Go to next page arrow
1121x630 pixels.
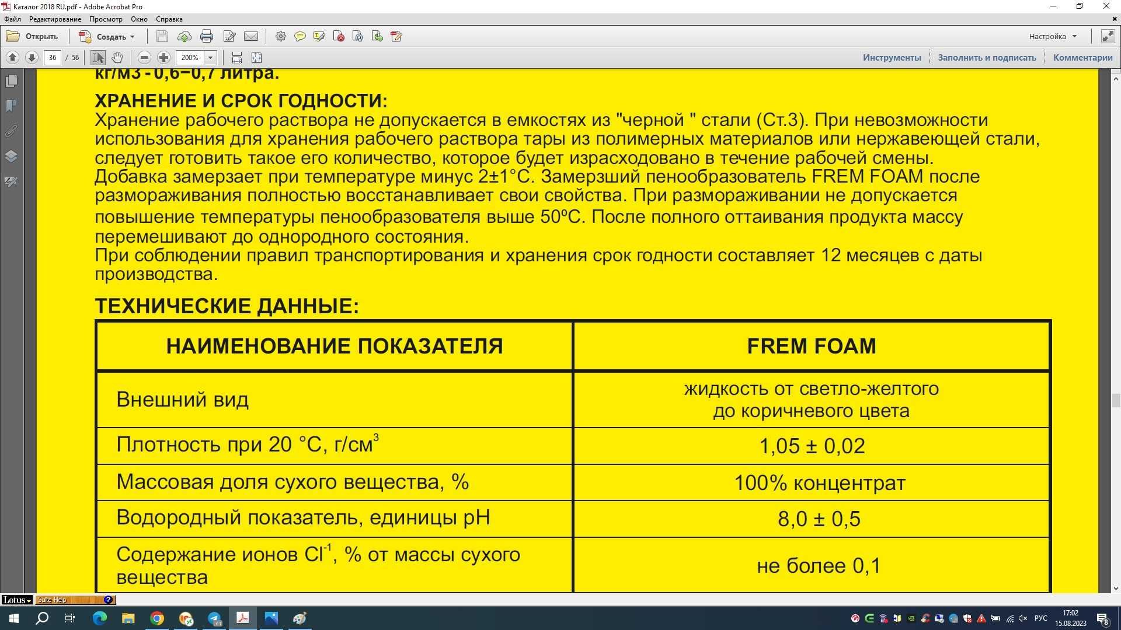point(32,57)
